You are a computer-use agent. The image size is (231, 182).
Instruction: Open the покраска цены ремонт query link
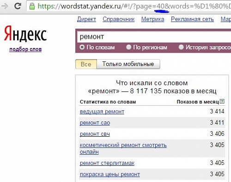click(x=110, y=174)
